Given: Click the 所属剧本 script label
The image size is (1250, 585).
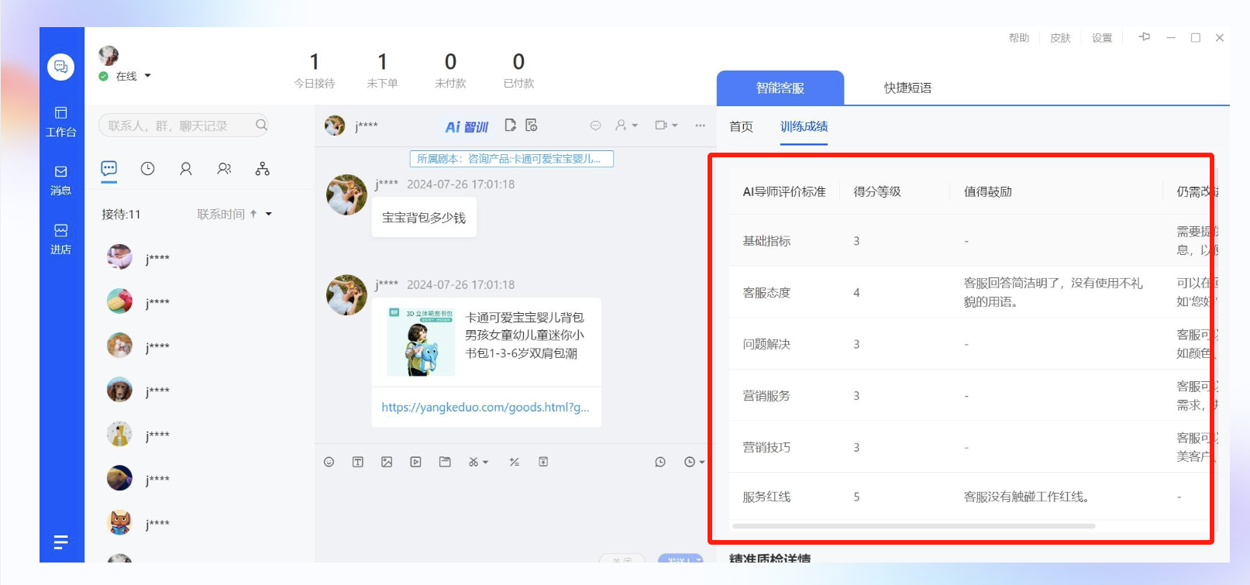Looking at the screenshot, I should [511, 159].
